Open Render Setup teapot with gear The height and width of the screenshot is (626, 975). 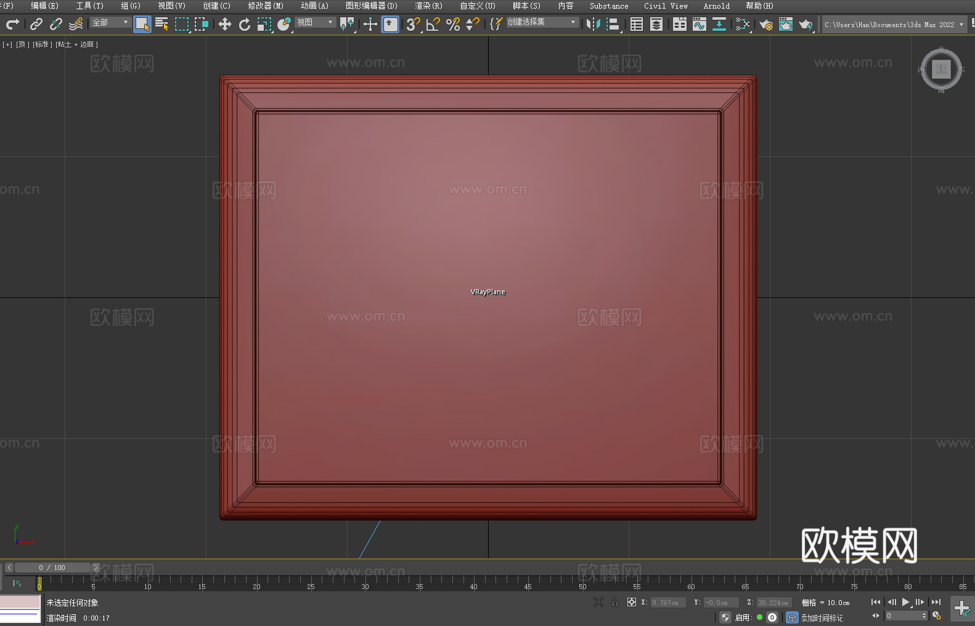(x=766, y=24)
